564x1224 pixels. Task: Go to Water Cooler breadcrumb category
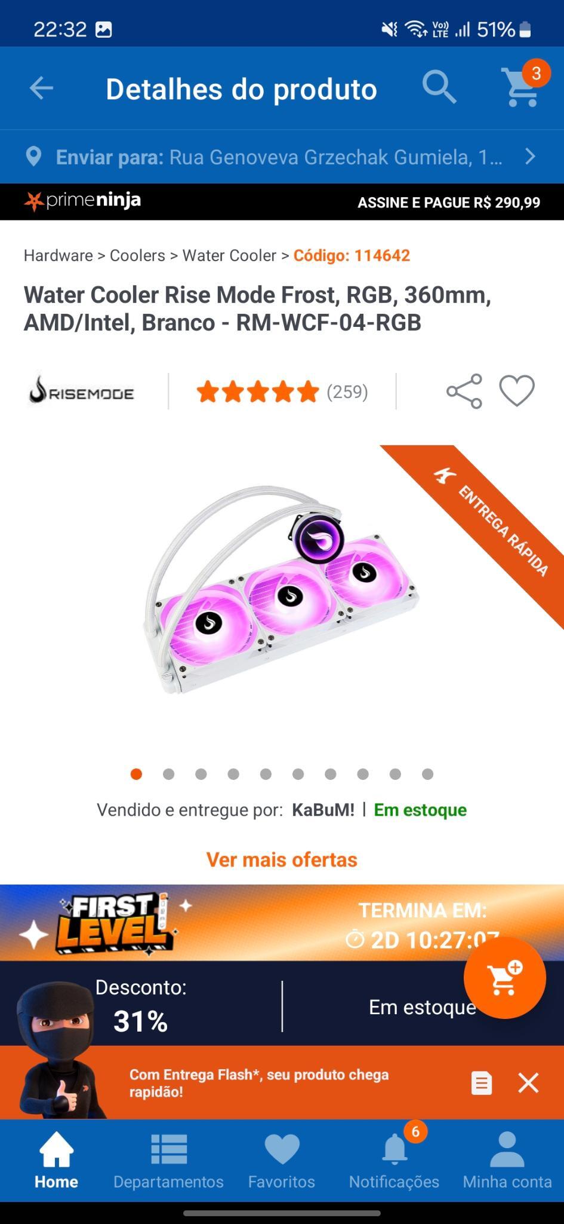tap(229, 256)
